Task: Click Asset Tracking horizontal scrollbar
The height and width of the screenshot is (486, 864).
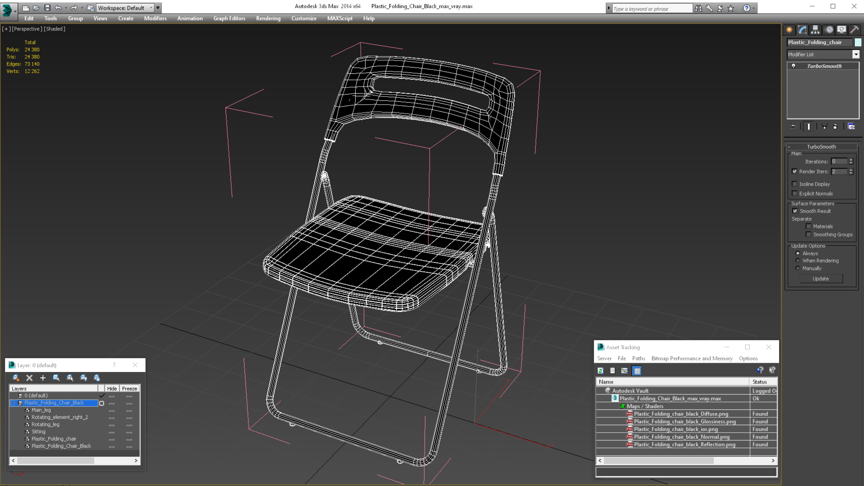Action: pos(686,460)
